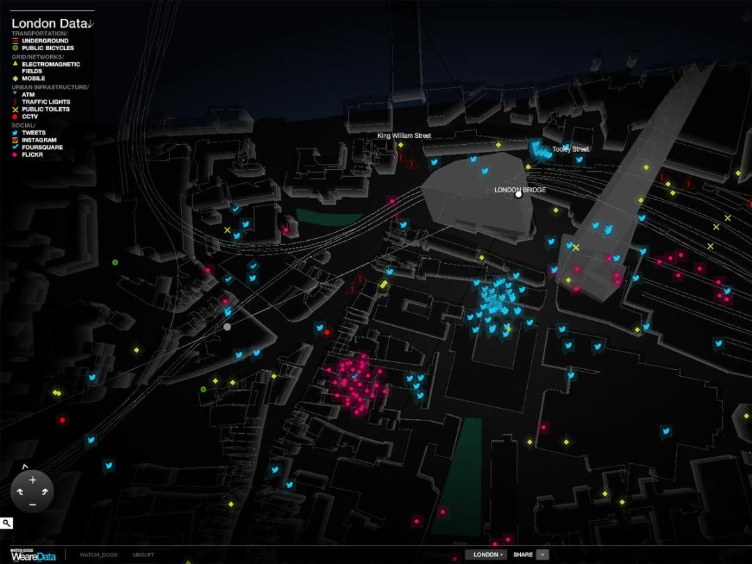Toggle the Tweets layer in legend
Viewport: 752px width, 564px height.
coord(33,132)
